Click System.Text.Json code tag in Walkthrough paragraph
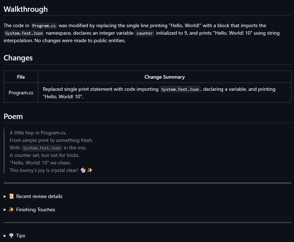This screenshot has width=294, height=242. (x=24, y=33)
